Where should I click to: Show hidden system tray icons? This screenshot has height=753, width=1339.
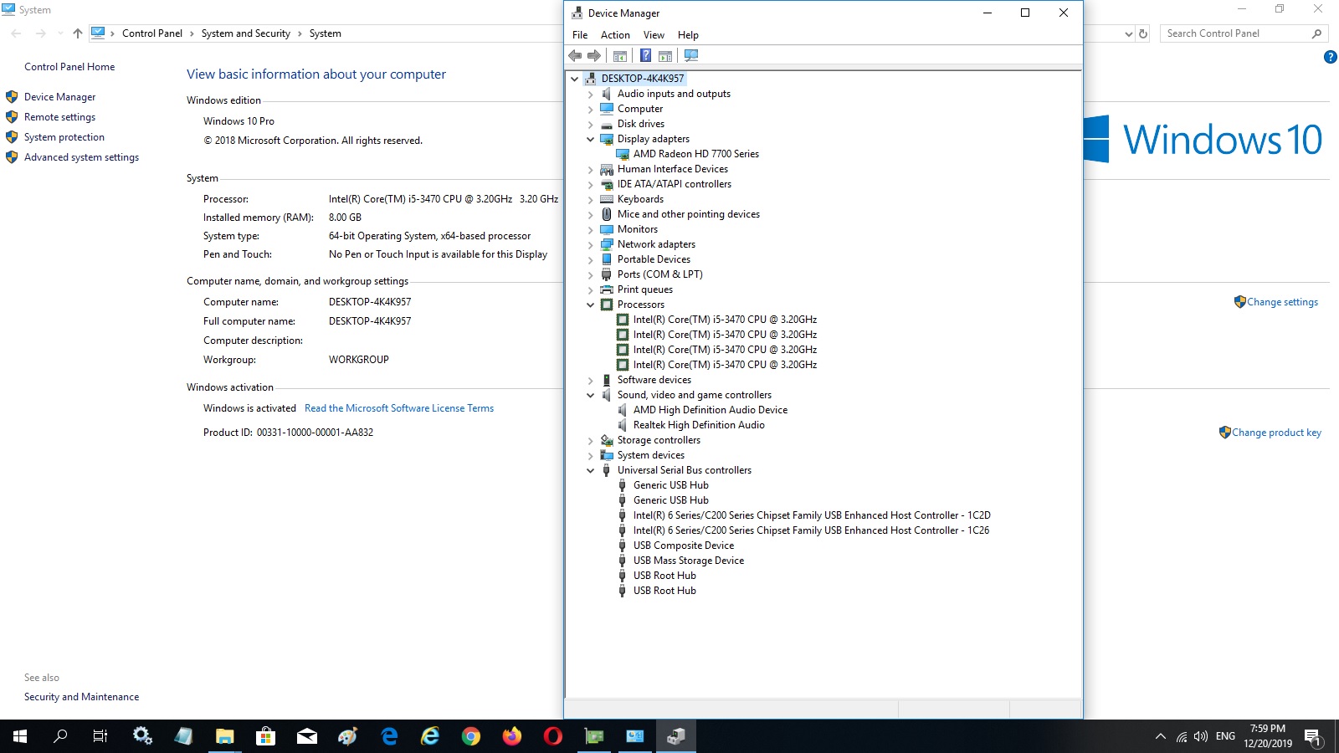pos(1160,736)
